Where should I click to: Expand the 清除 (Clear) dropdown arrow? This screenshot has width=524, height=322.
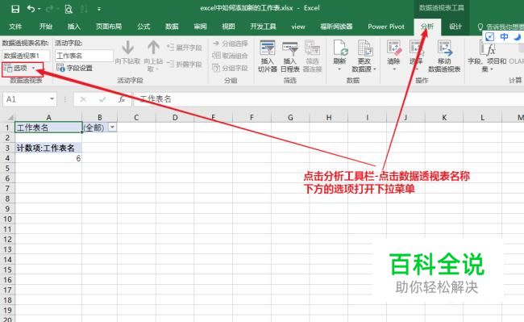pos(393,69)
